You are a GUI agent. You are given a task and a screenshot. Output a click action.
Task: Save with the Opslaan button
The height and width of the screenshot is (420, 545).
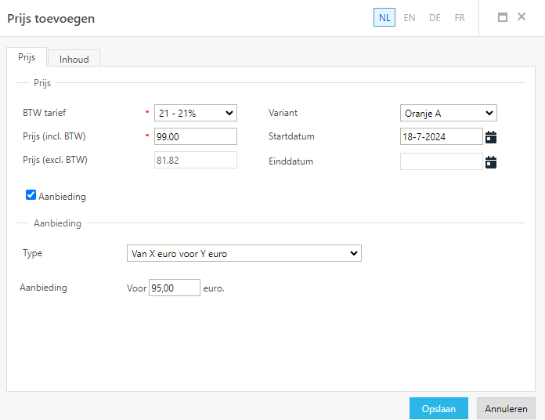coord(439,408)
